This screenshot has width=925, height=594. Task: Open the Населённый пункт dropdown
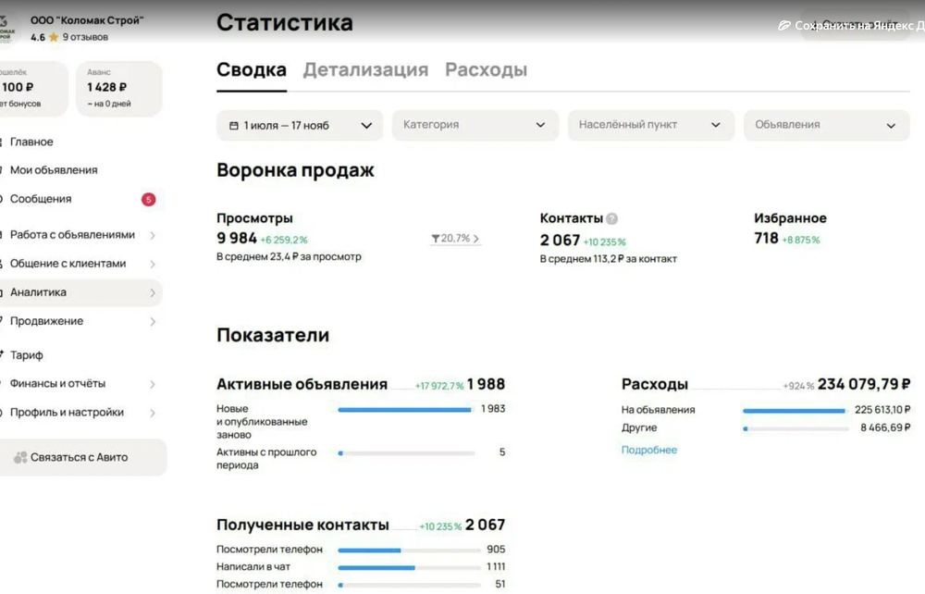click(x=650, y=125)
